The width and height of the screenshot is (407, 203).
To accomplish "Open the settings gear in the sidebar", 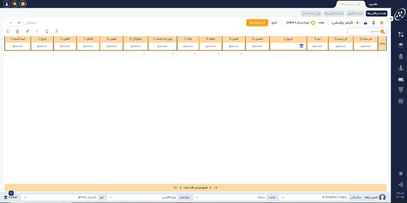I will pyautogui.click(x=400, y=173).
